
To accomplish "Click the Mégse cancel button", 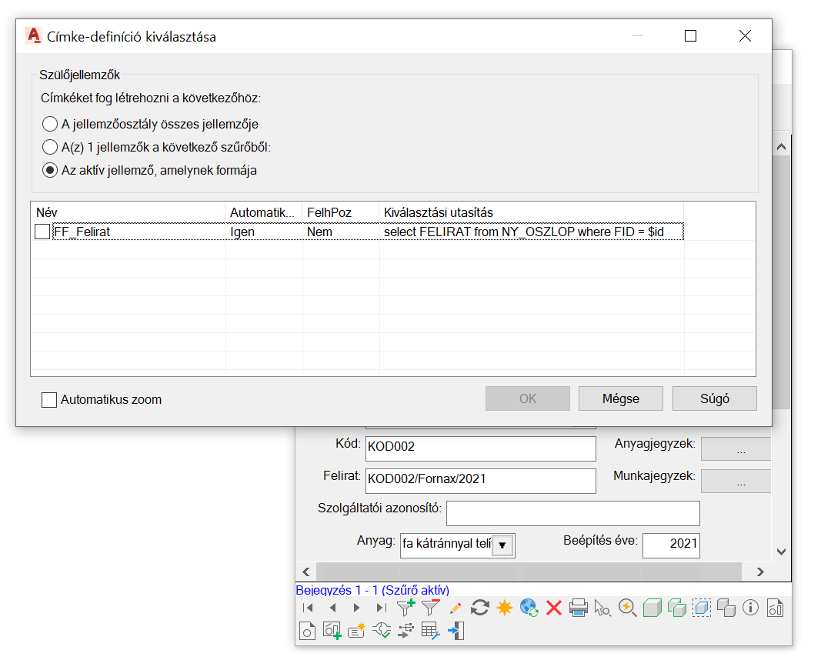I will 621,398.
